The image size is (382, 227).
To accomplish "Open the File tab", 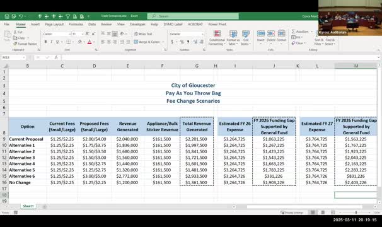I will click(6, 24).
